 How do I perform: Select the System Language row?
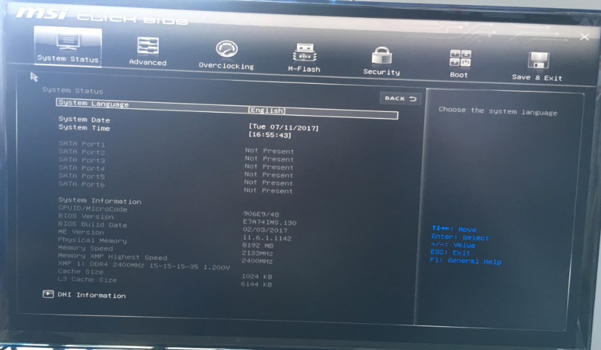[227, 109]
